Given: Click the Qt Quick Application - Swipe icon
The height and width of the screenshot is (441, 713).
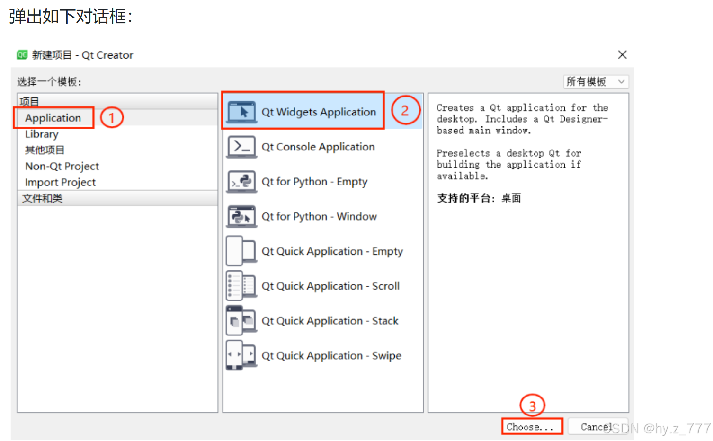Looking at the screenshot, I should pos(242,355).
